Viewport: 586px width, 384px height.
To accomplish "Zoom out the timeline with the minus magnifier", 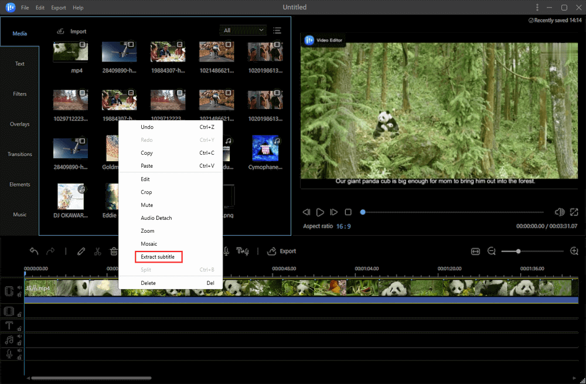I will coord(492,251).
